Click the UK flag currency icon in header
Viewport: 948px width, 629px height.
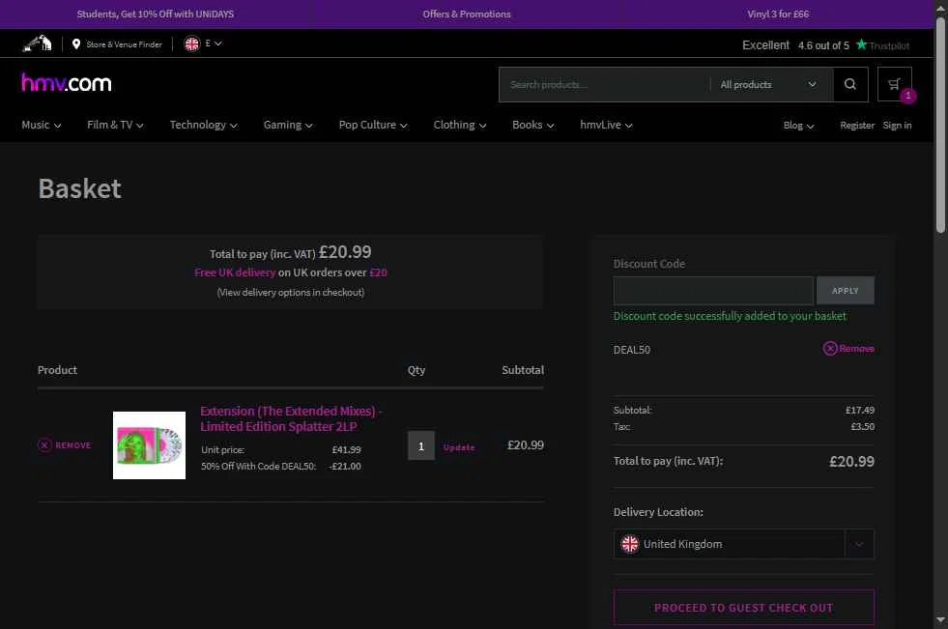click(191, 43)
